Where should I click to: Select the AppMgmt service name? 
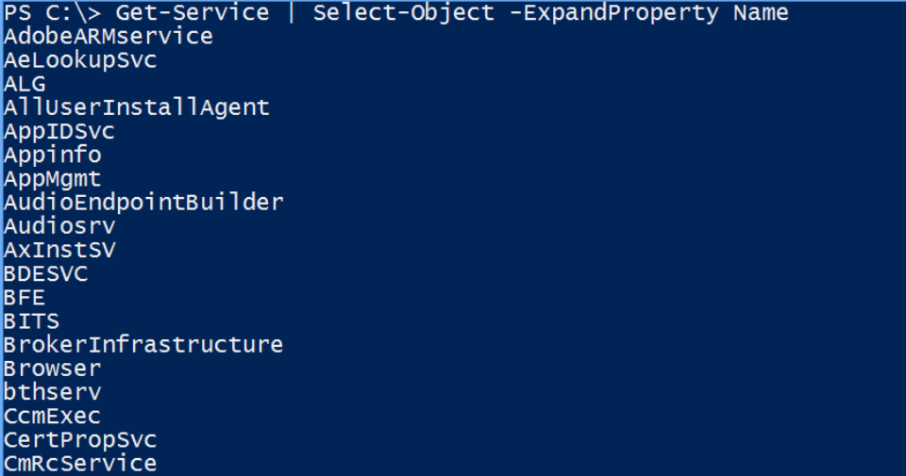(53, 178)
